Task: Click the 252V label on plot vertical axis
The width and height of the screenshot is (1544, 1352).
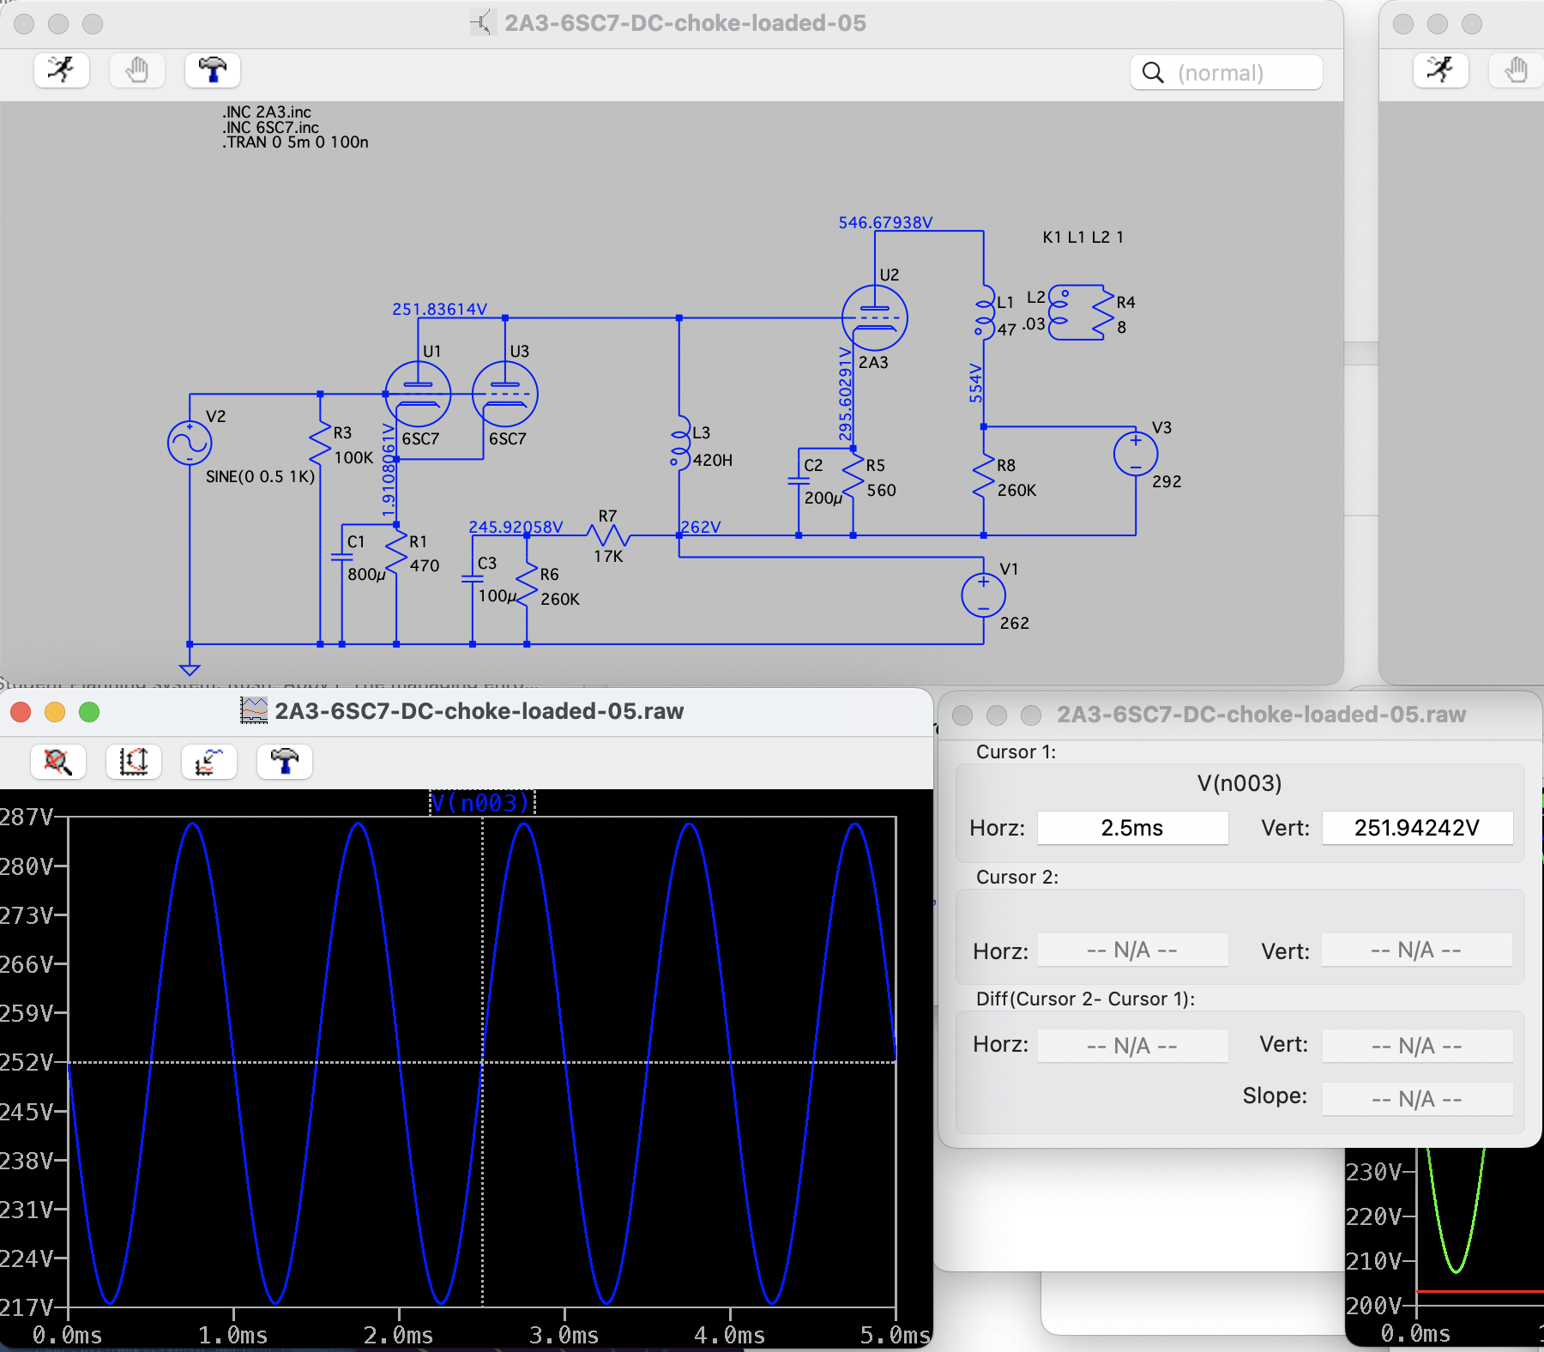Action: pyautogui.click(x=27, y=1062)
